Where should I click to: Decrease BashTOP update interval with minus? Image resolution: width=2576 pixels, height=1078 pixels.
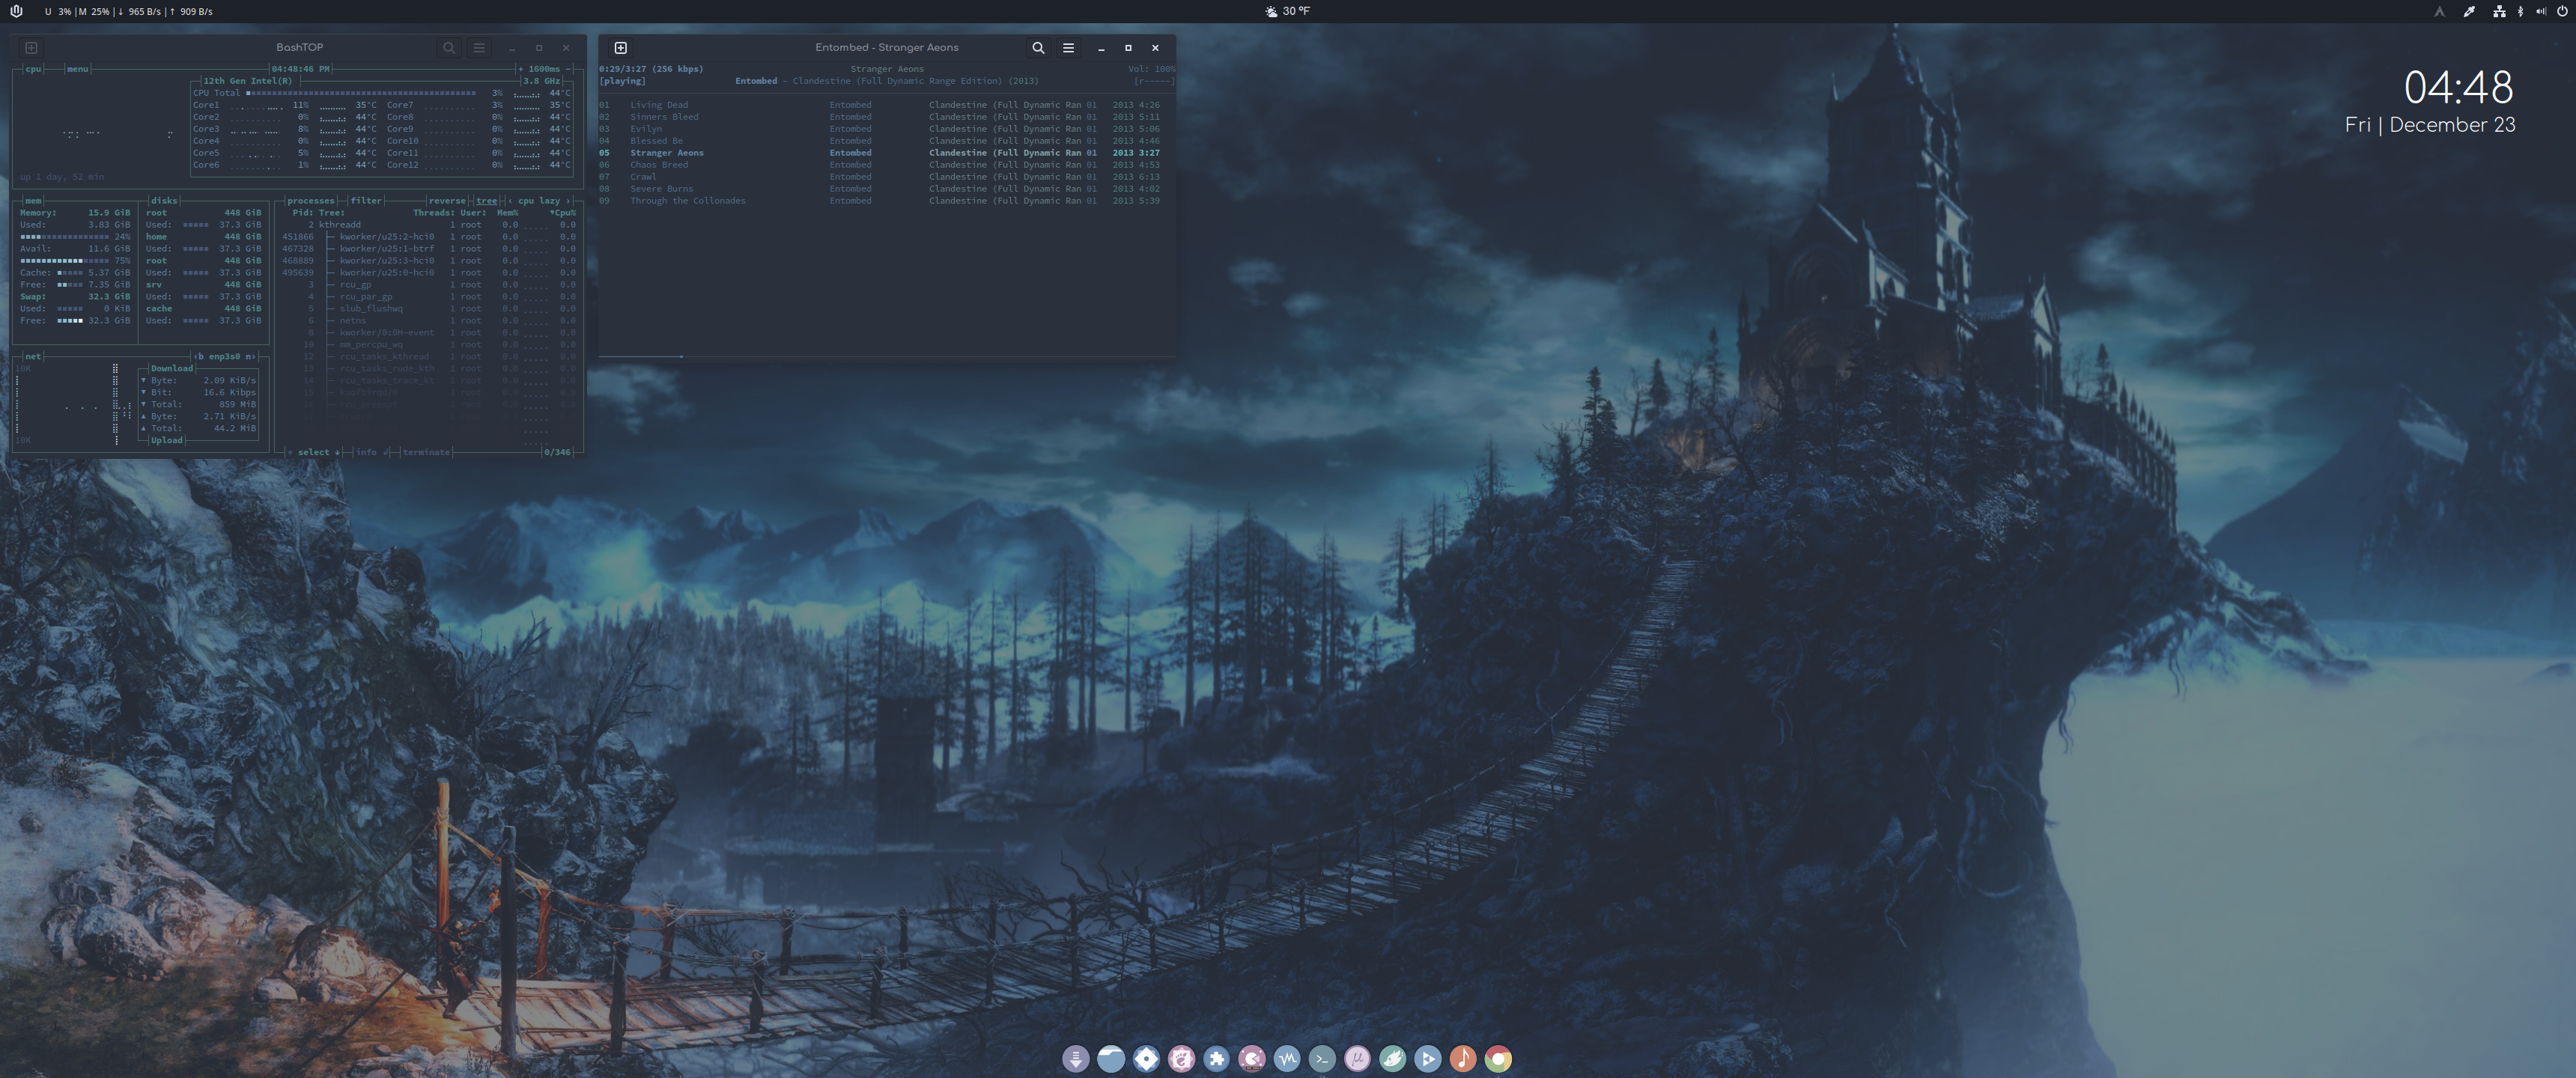point(568,69)
